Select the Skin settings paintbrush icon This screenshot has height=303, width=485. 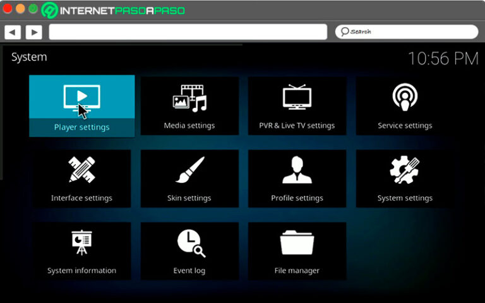click(x=189, y=170)
